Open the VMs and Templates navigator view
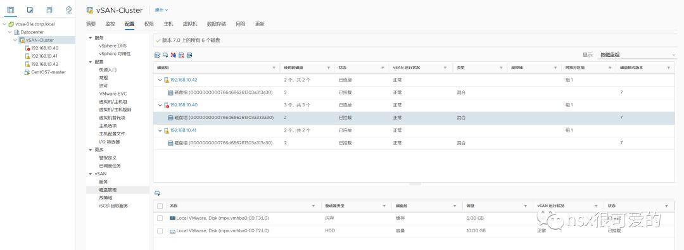The image size is (684, 250). [x=30, y=9]
